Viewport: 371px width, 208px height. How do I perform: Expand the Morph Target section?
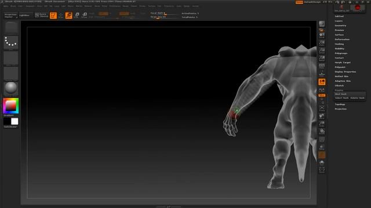[343, 62]
